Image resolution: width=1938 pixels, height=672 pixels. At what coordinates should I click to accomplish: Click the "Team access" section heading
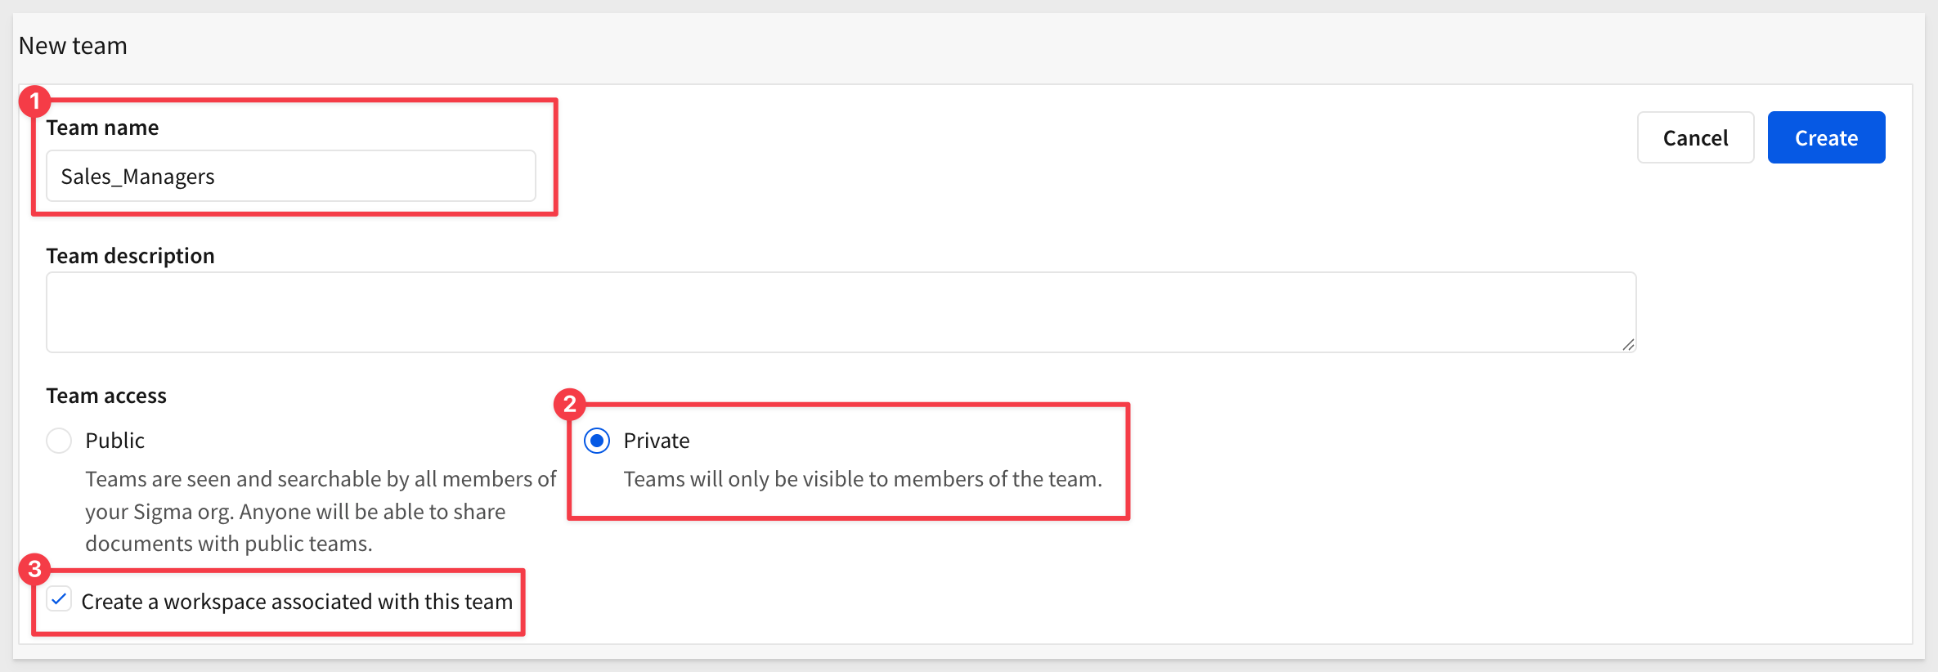pyautogui.click(x=106, y=396)
